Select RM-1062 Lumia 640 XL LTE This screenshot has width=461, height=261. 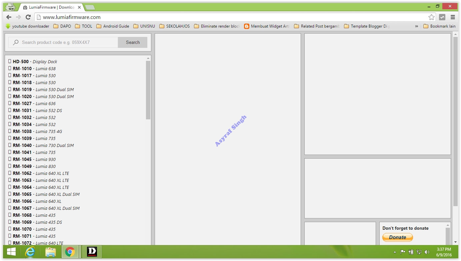39,173
